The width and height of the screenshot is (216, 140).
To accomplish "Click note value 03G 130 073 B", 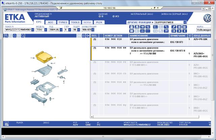I will point(178,51).
